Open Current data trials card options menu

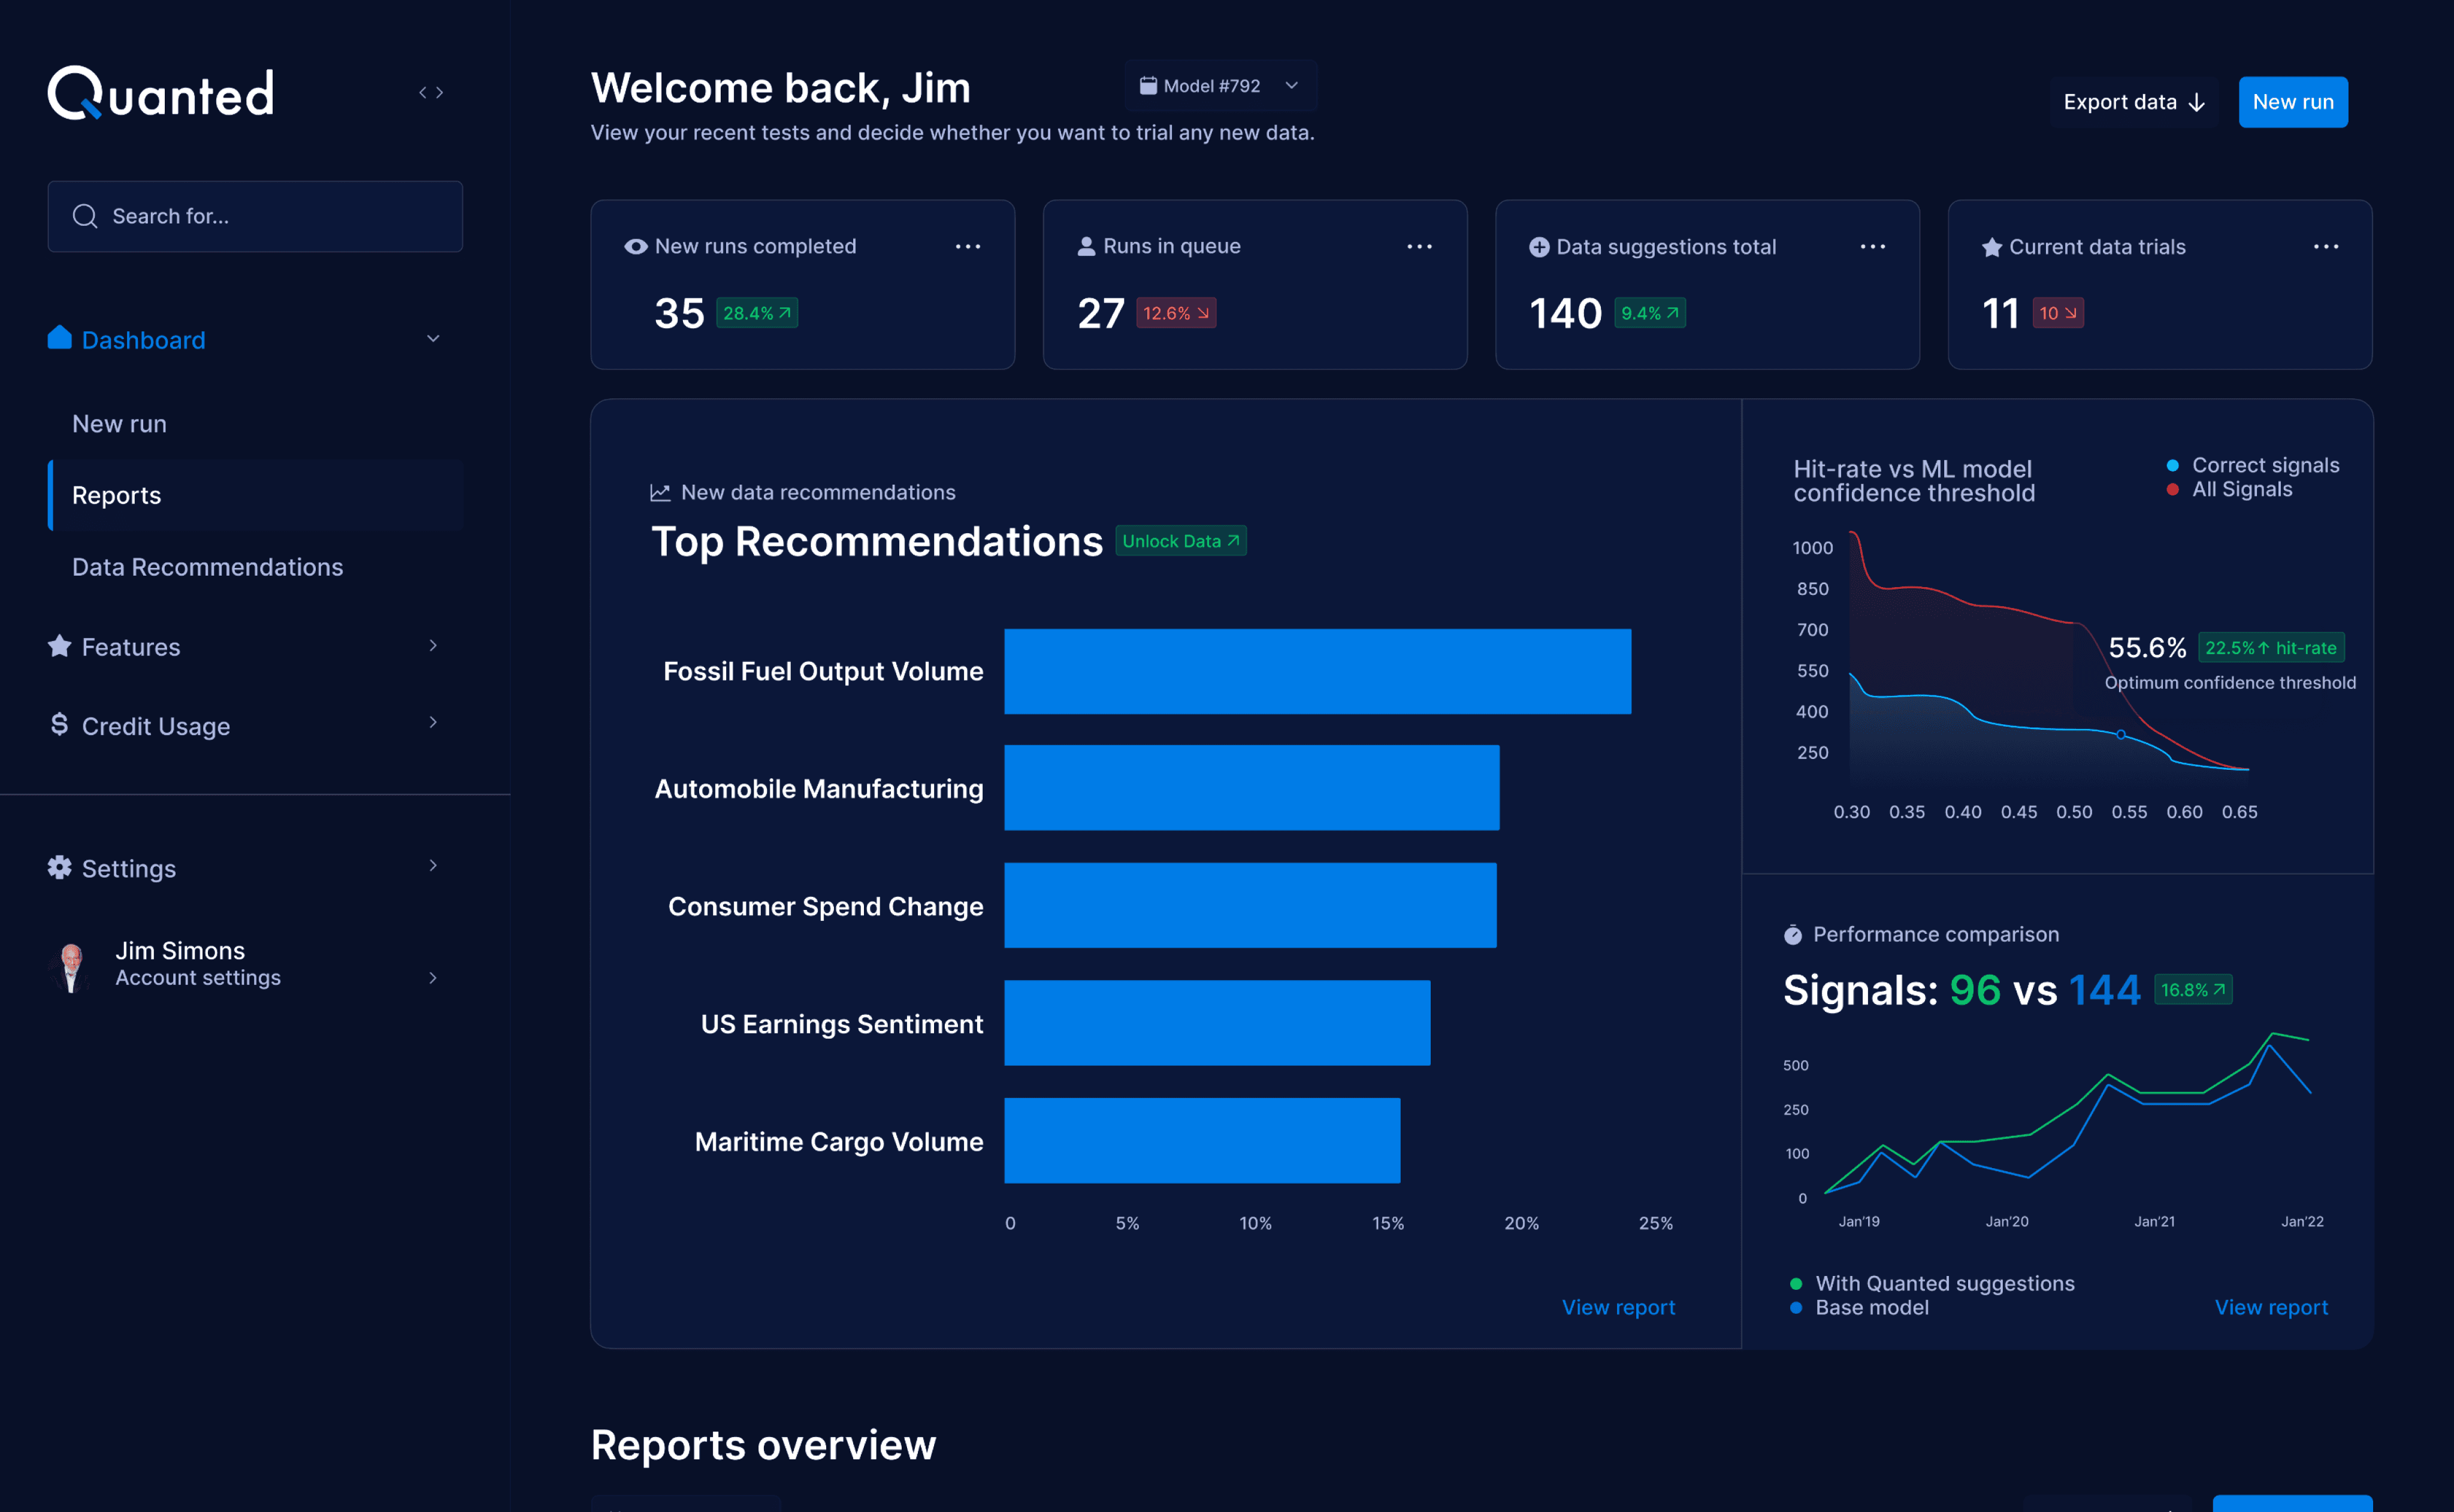(2326, 246)
